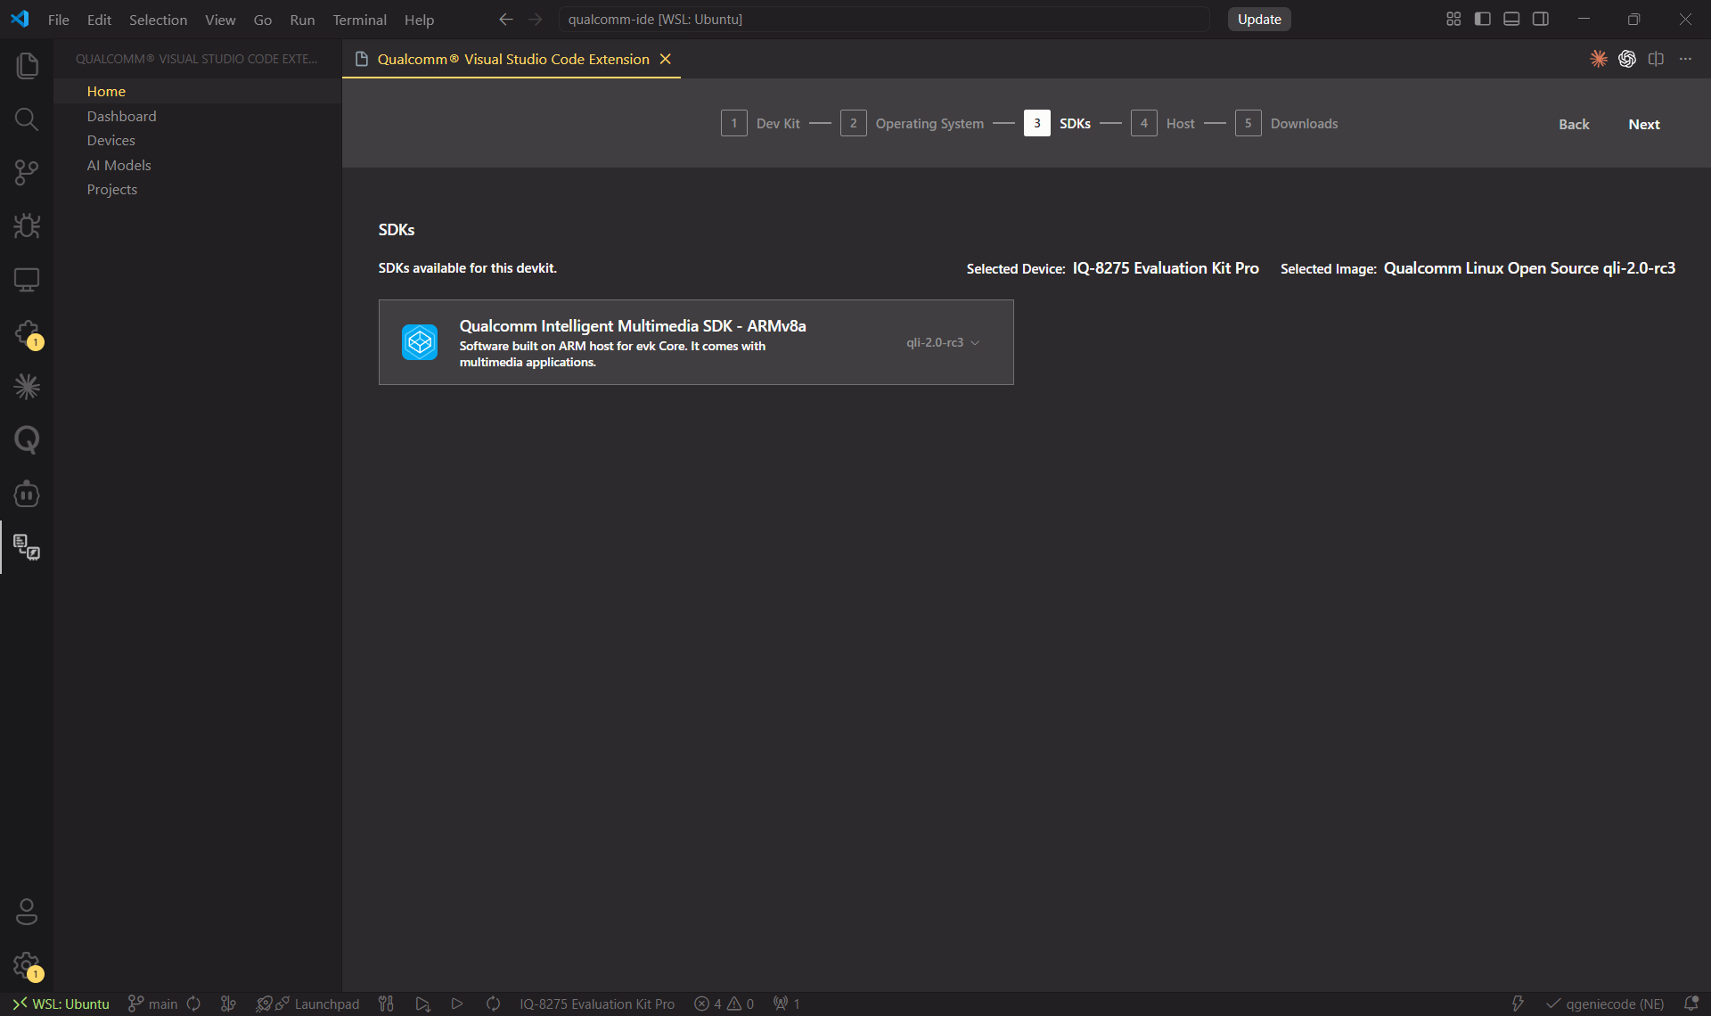Click the Back button in the wizard

click(x=1573, y=124)
